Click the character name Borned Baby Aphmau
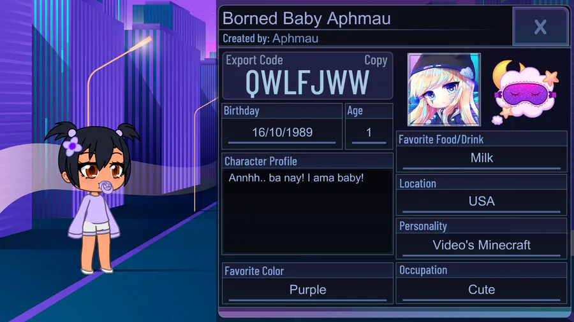Screen dimensions: 574x322 pyautogui.click(x=306, y=18)
